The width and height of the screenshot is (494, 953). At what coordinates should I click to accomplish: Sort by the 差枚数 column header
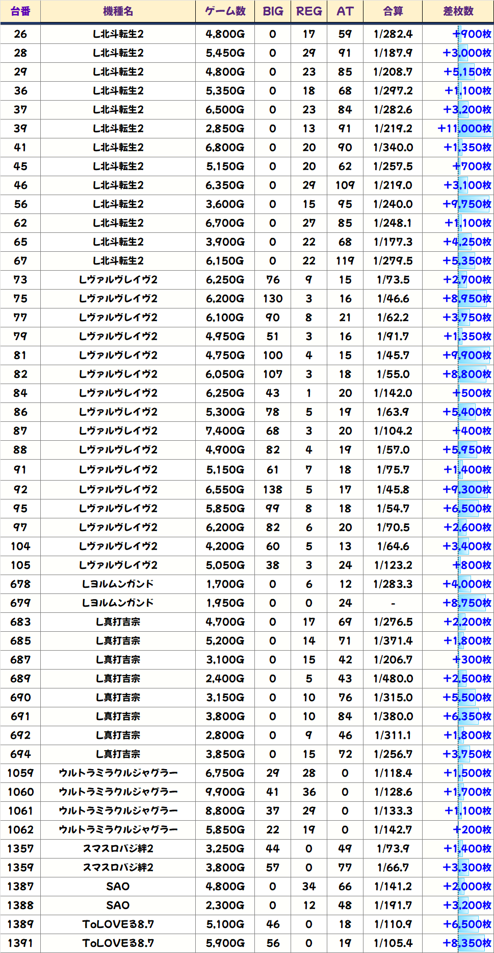[458, 11]
